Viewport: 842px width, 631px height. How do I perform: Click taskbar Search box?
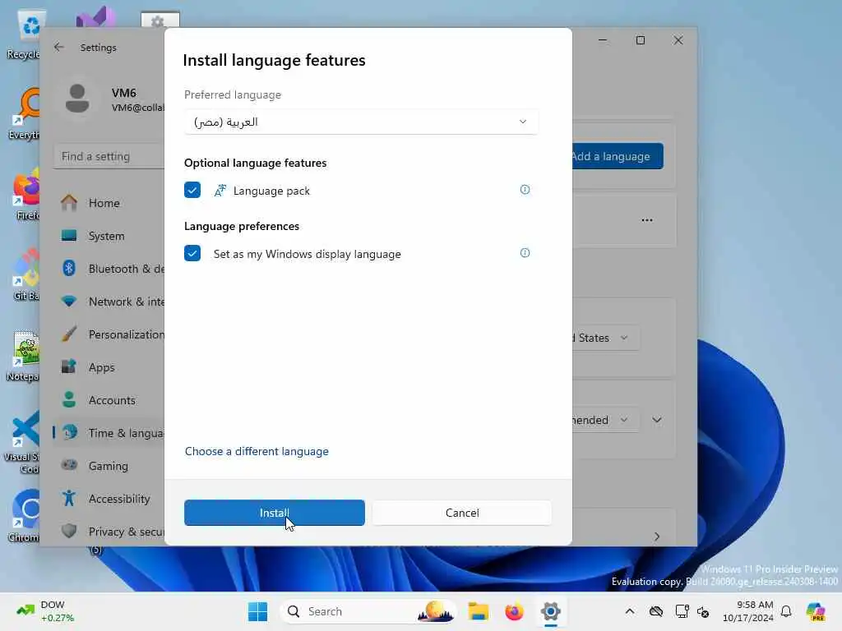[369, 611]
